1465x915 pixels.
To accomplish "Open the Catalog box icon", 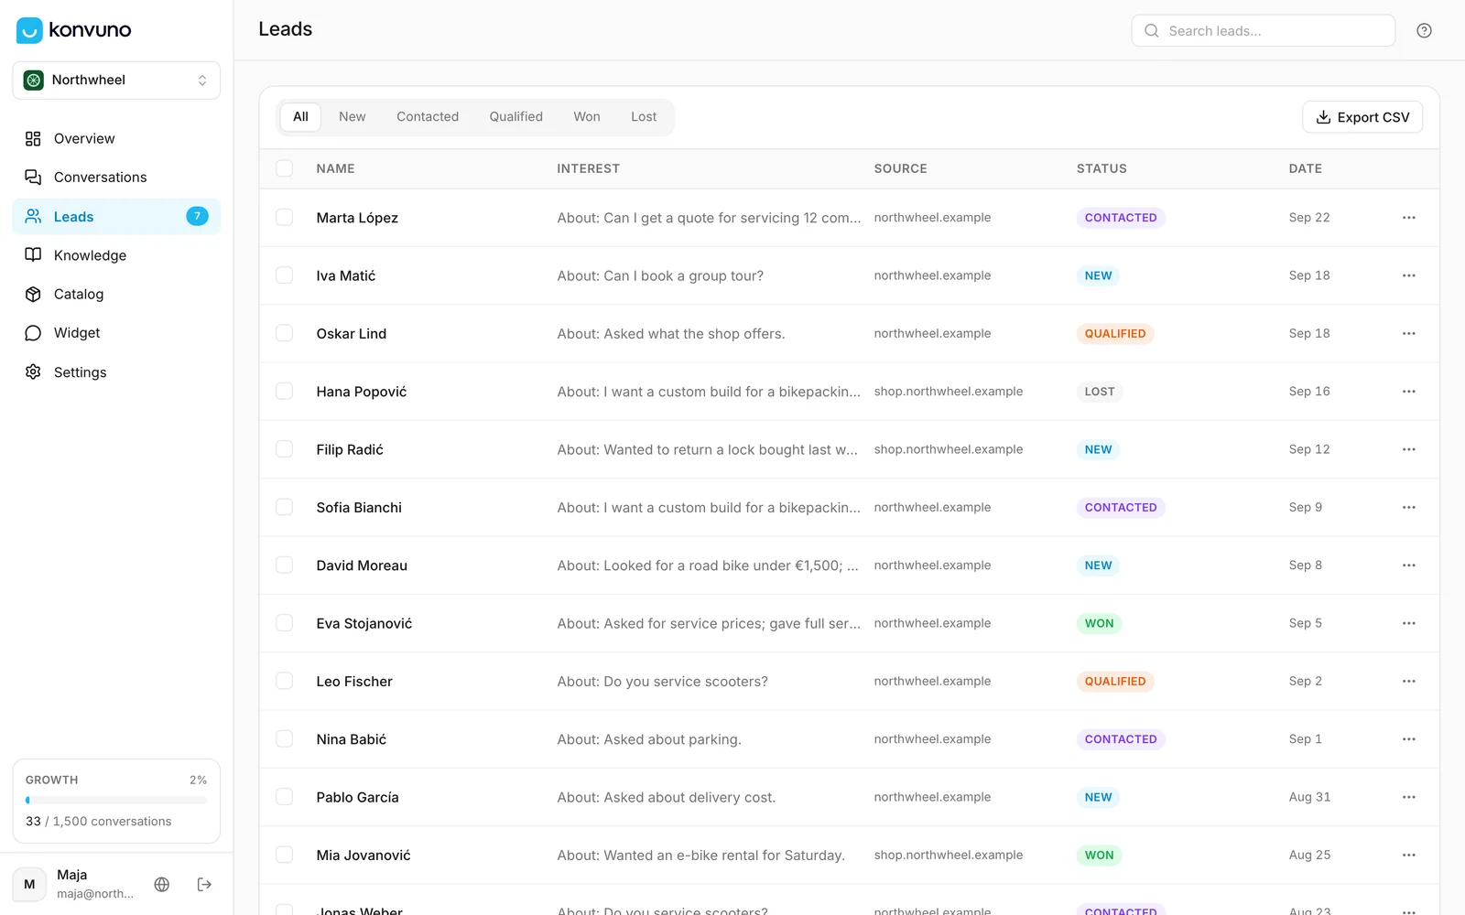I will (33, 294).
